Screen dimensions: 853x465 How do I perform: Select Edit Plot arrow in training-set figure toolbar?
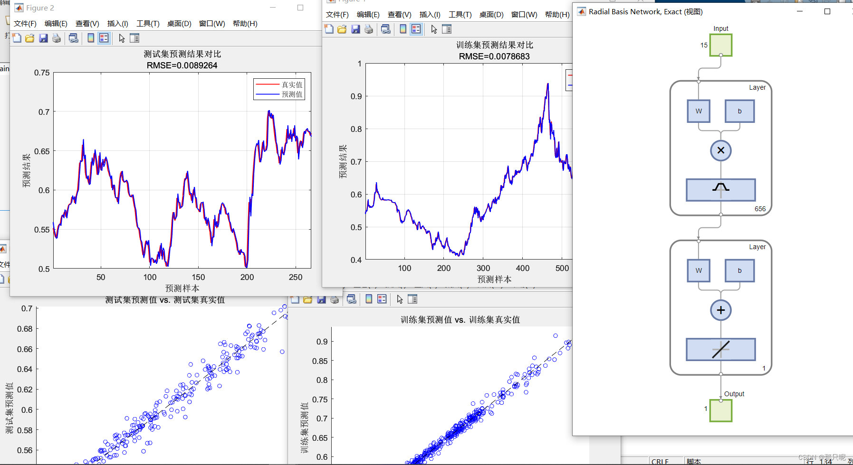pos(434,29)
